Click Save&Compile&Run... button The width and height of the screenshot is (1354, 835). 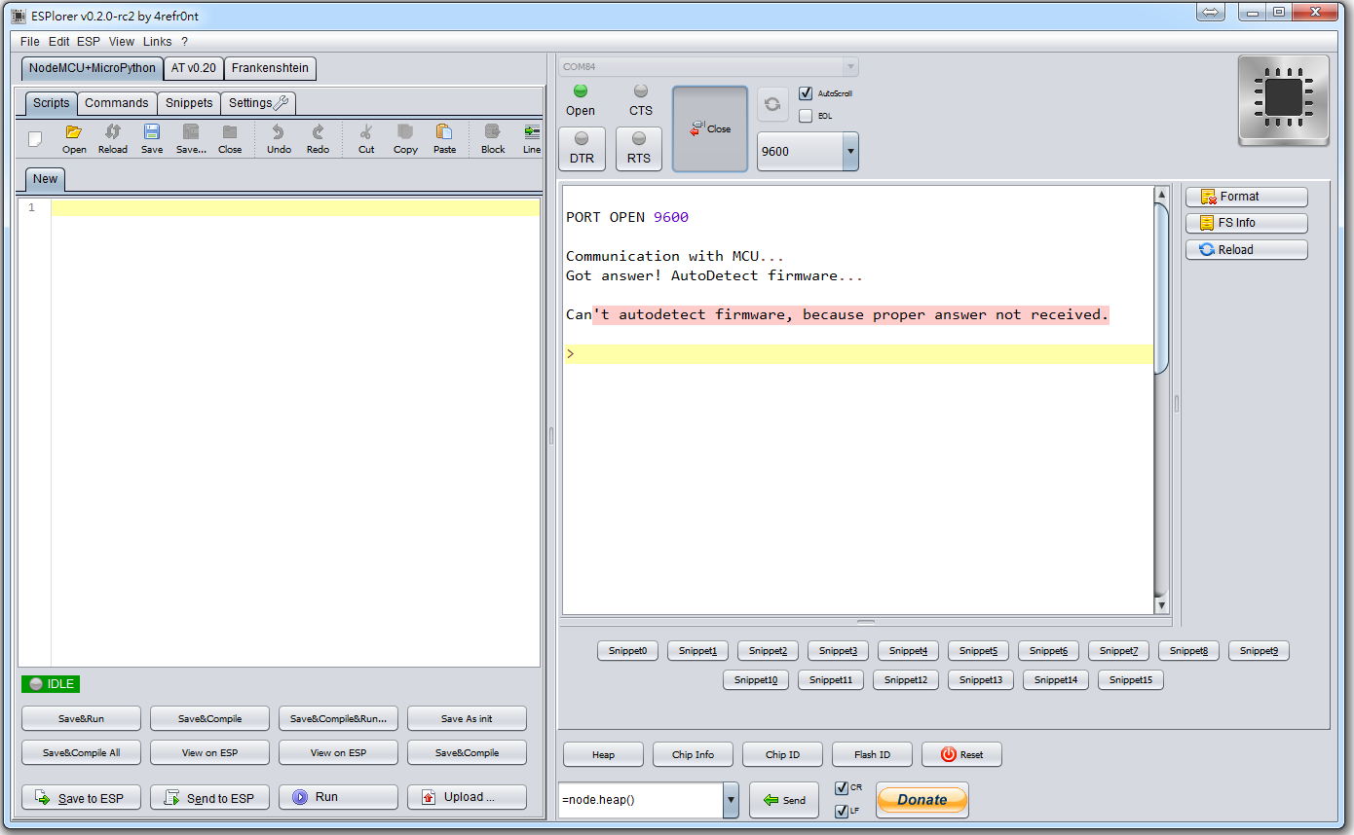[338, 719]
